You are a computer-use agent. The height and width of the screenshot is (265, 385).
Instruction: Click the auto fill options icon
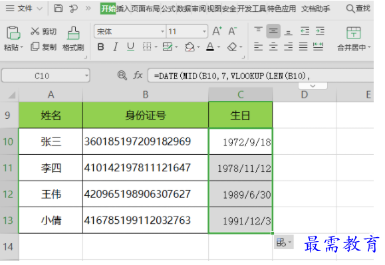(x=284, y=242)
